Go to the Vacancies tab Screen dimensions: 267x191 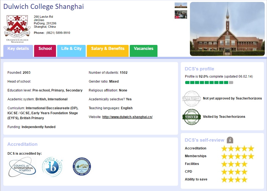[x=144, y=51]
